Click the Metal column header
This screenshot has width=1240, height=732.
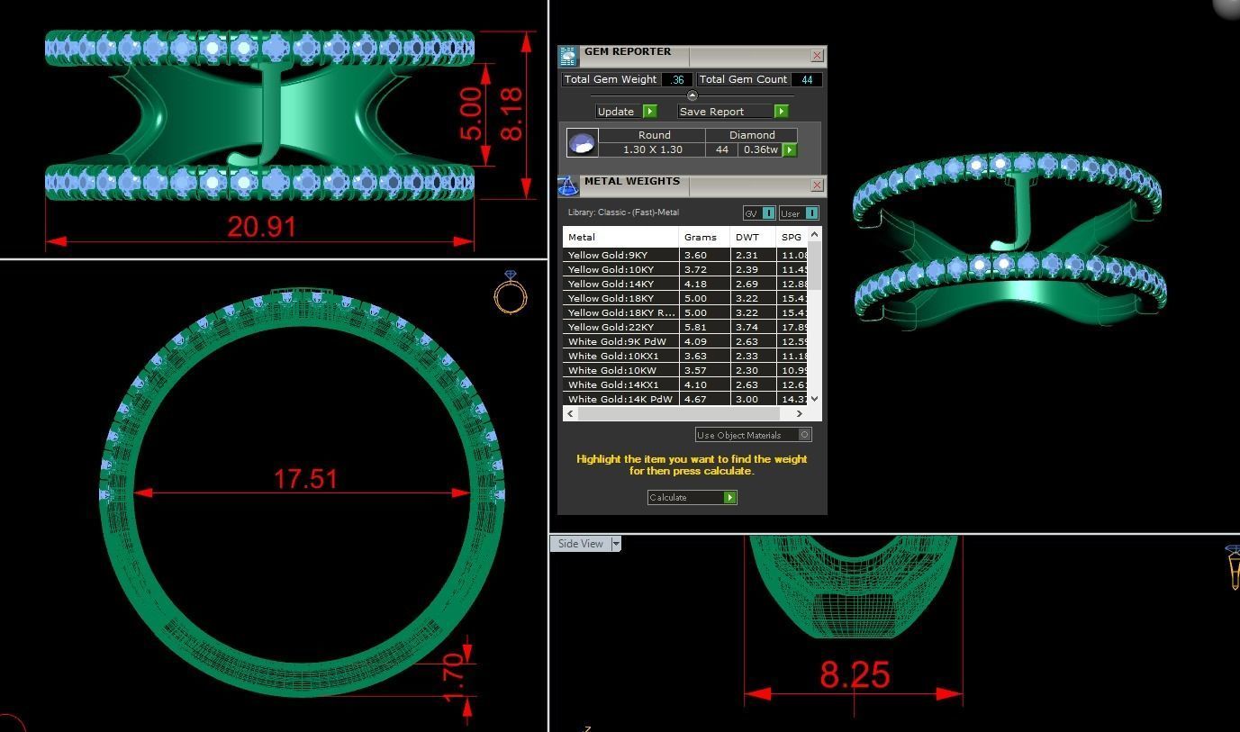[x=621, y=237]
